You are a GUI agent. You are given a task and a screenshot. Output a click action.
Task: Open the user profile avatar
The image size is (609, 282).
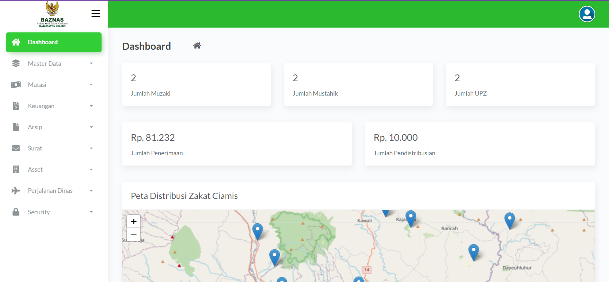587,14
